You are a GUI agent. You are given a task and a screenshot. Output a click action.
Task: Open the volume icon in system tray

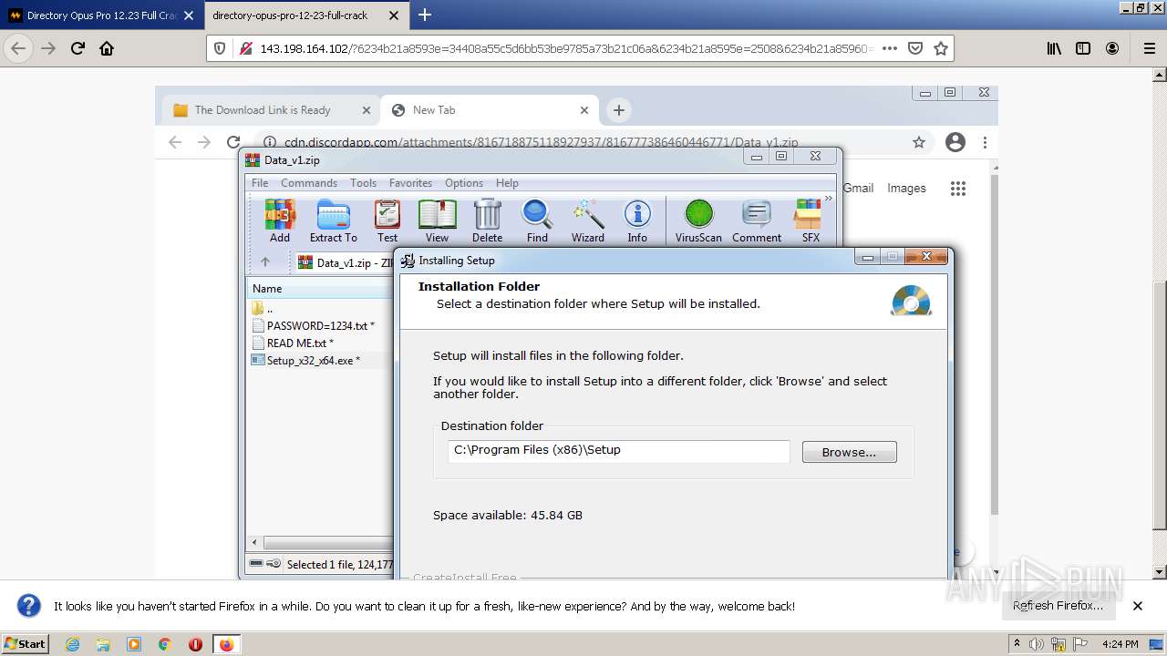1038,643
